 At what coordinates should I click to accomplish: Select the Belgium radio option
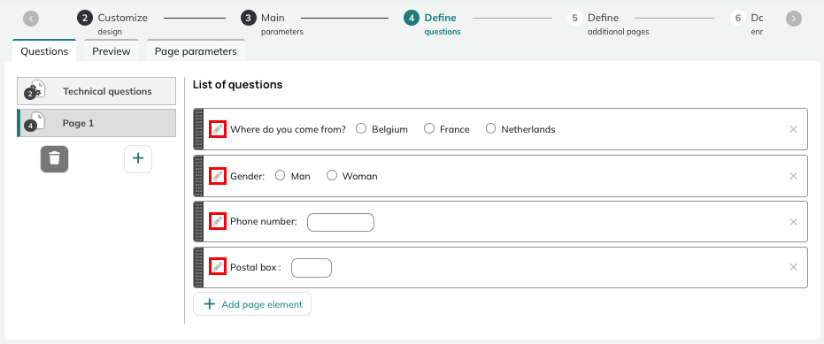click(x=361, y=129)
